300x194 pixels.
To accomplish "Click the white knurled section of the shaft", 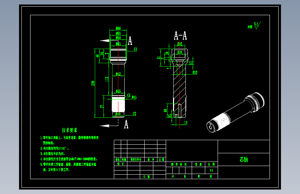I will pos(118,105).
